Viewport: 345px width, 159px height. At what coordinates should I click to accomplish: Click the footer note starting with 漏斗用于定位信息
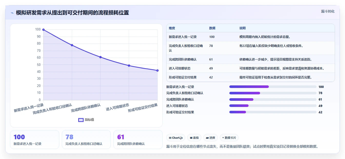point(242,147)
